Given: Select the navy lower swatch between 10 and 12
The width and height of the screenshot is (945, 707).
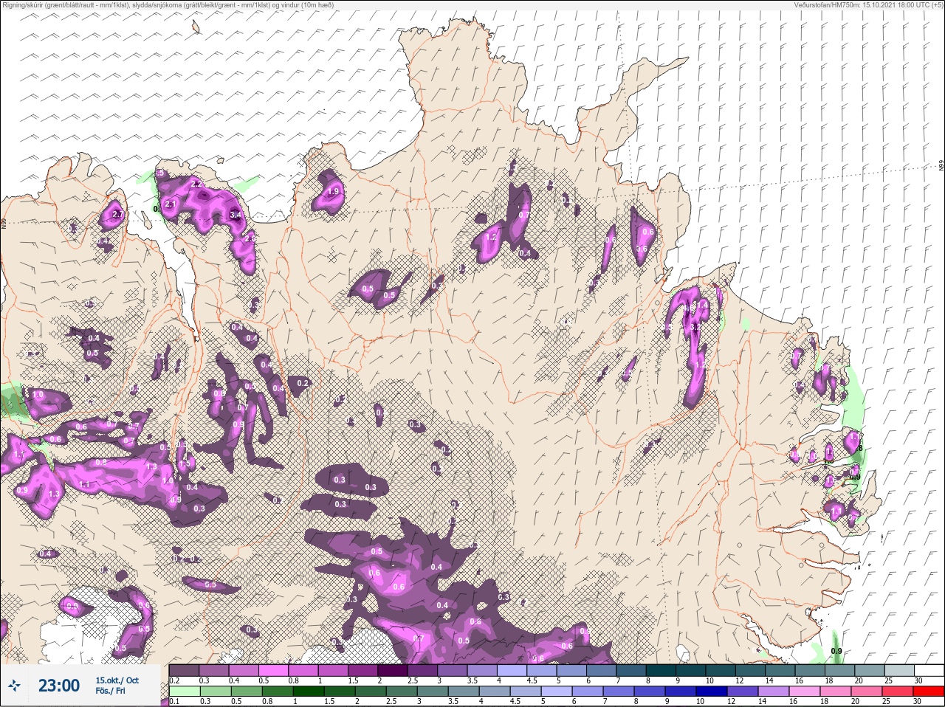Looking at the screenshot, I should point(712,691).
